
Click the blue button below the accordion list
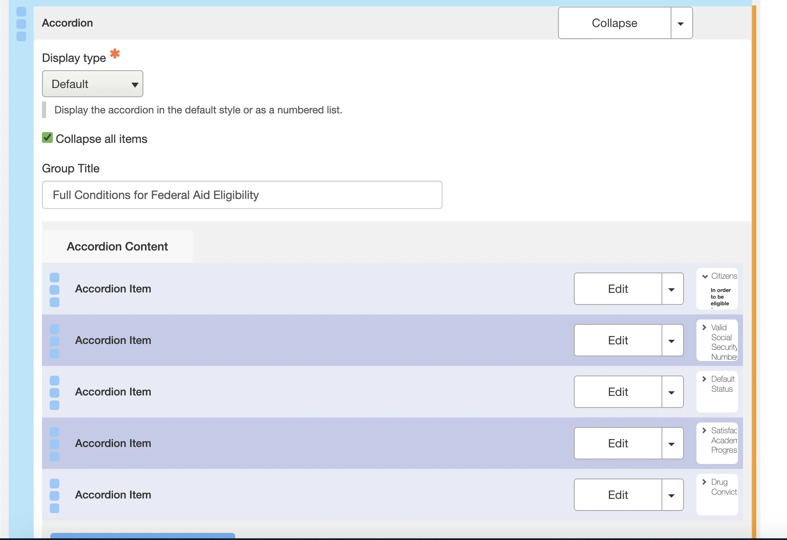143,536
